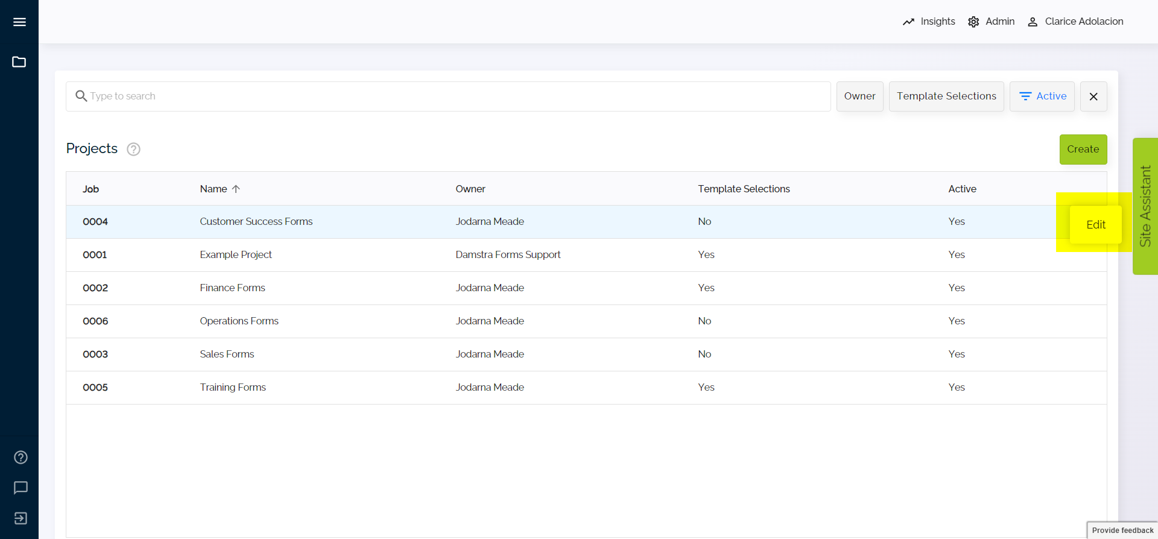This screenshot has height=539, width=1158.
Task: Click the chat message icon in sidebar
Action: click(x=21, y=488)
